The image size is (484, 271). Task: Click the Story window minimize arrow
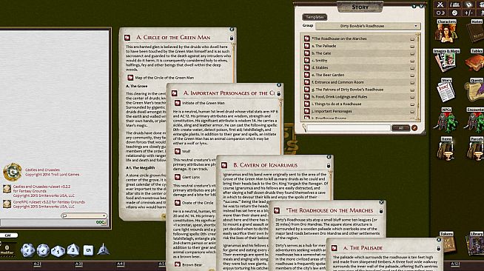coord(414,6)
